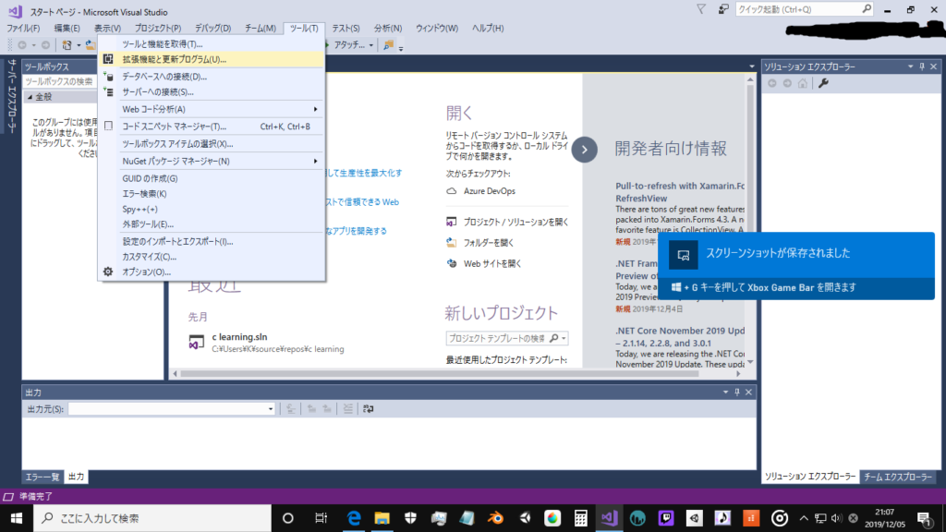946x532 pixels.
Task: Open the Azure DevOps checkout link
Action: [490, 191]
